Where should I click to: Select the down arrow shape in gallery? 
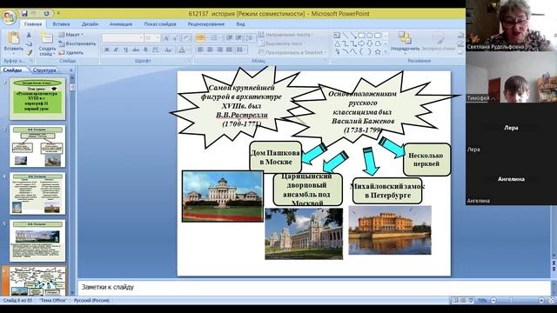click(x=369, y=43)
